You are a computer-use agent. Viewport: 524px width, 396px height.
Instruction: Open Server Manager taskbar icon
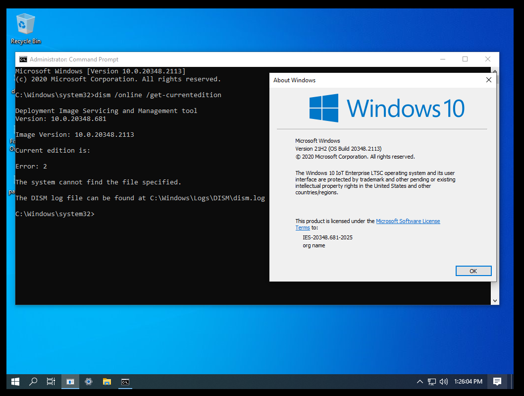coord(70,382)
